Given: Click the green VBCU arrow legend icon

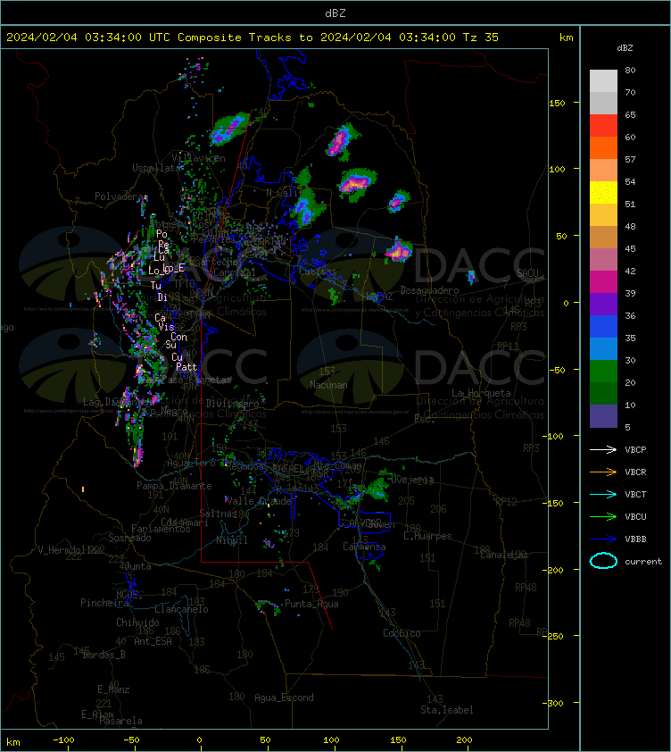Looking at the screenshot, I should tap(603, 516).
